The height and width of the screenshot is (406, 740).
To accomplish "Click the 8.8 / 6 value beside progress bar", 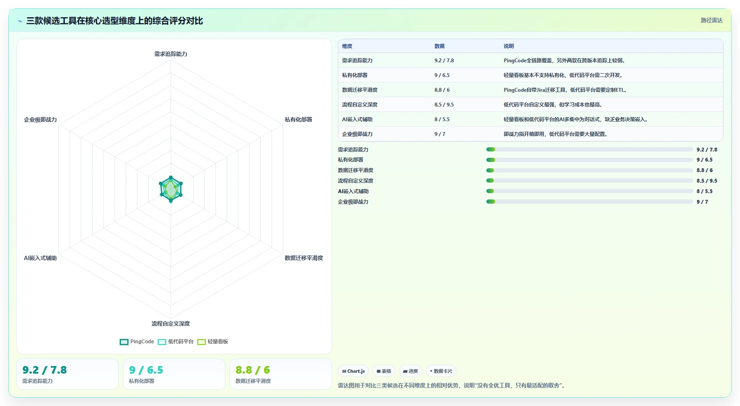I will [705, 170].
